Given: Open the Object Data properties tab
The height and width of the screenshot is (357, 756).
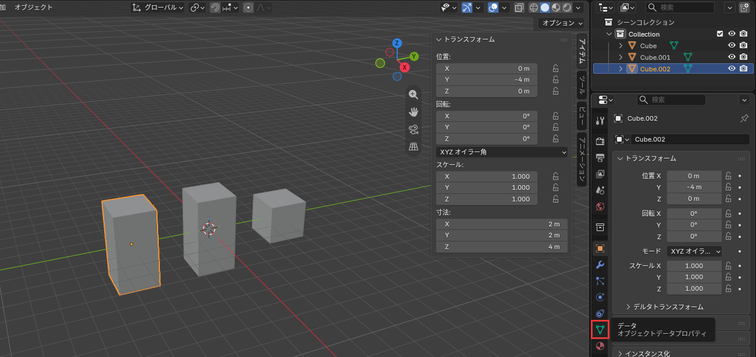Looking at the screenshot, I should (600, 330).
